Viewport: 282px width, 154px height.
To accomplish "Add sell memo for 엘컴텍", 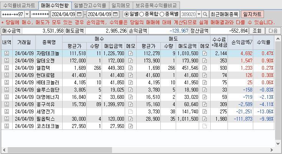I will tap(204, 68).
